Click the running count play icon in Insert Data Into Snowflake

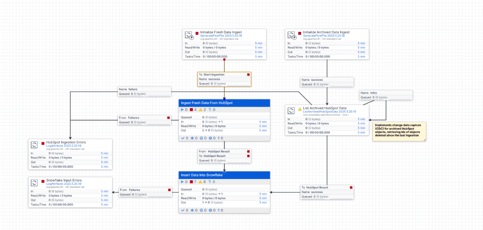(182, 182)
